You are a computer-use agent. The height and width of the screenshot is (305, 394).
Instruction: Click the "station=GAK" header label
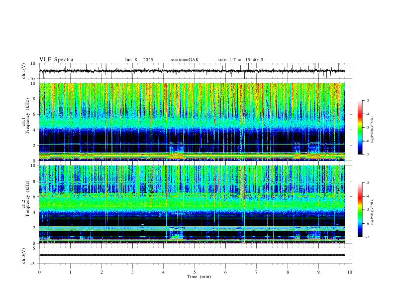coord(185,60)
